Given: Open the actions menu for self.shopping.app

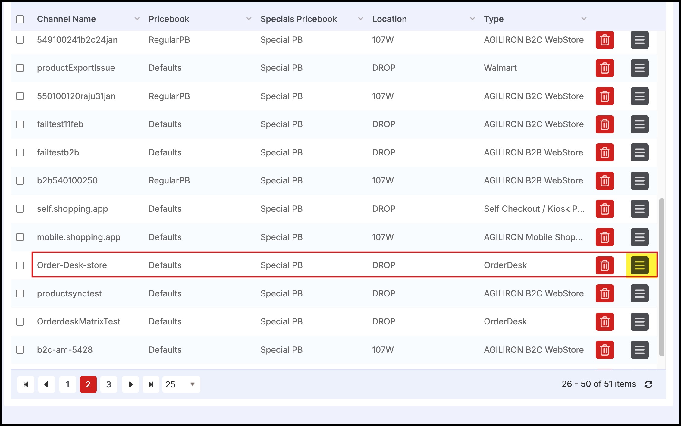Looking at the screenshot, I should point(639,209).
